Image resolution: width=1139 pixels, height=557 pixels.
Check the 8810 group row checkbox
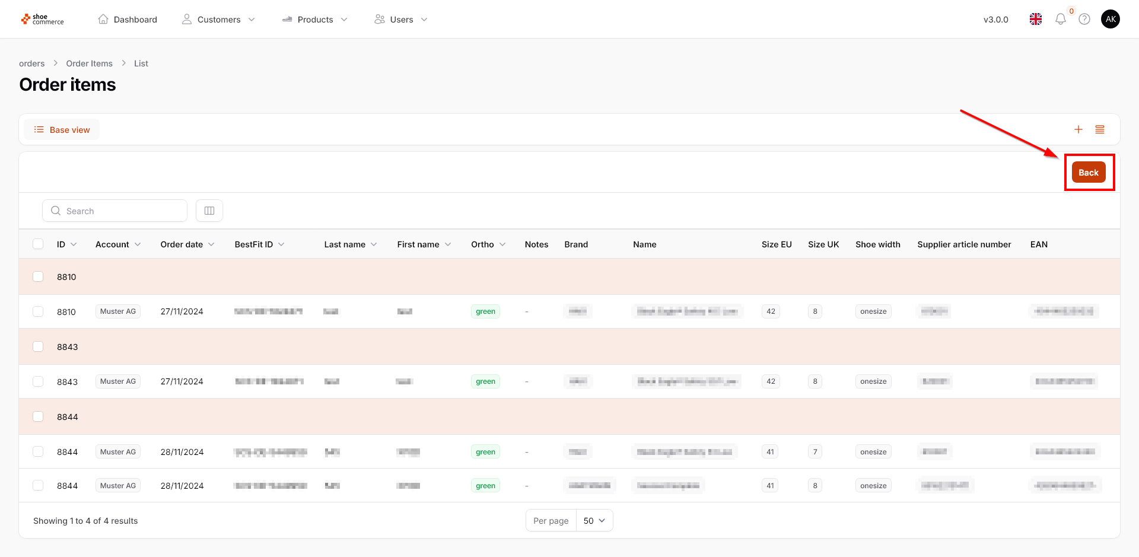point(38,276)
